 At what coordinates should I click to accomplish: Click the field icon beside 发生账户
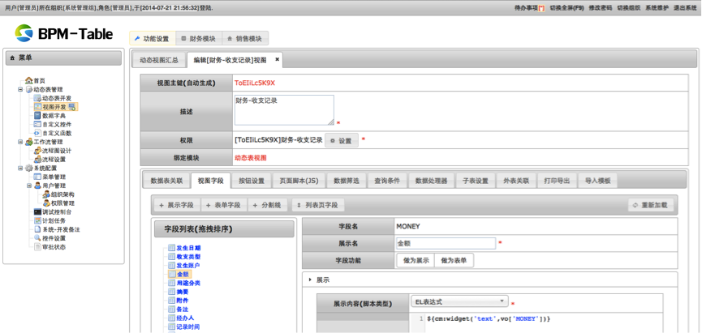tap(172, 266)
